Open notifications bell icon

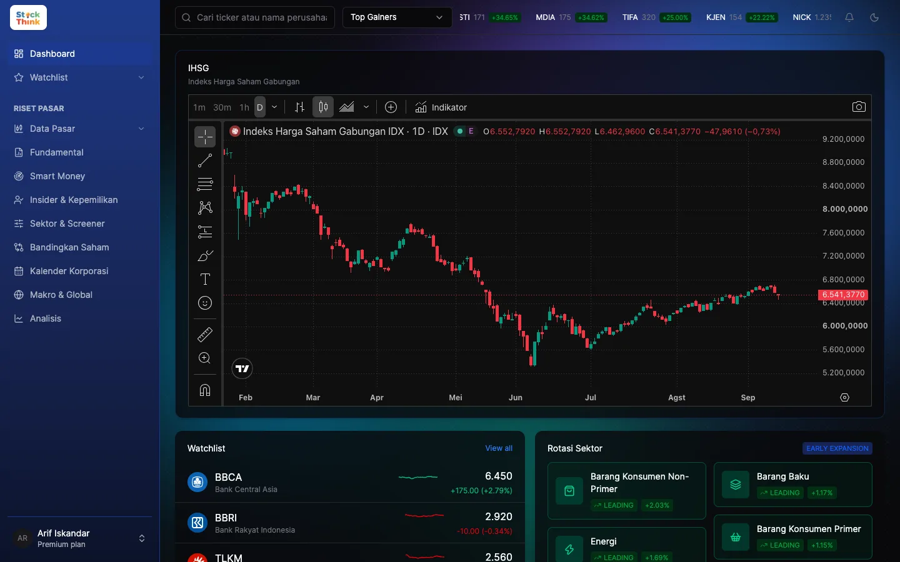point(849,17)
